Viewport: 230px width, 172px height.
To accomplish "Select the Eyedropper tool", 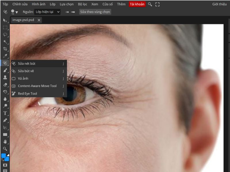I will point(5,56).
